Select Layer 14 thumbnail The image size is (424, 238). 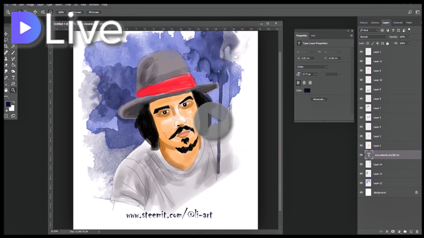[x=368, y=164]
